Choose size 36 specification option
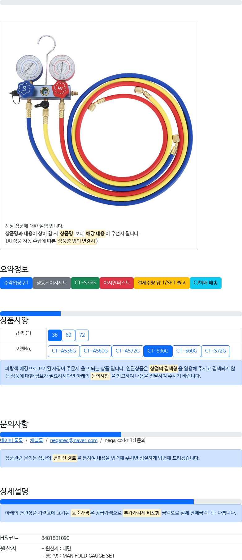The height and width of the screenshot is (560, 242). 55,335
